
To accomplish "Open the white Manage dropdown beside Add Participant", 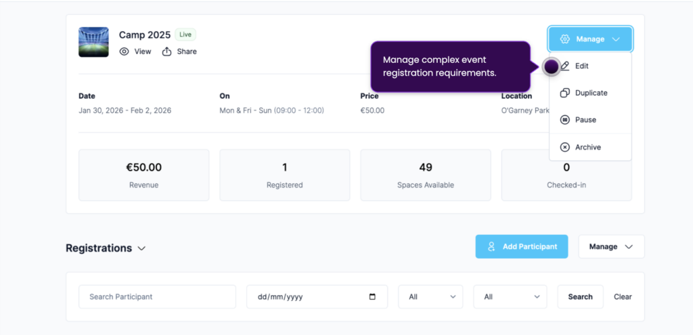I will (x=611, y=246).
